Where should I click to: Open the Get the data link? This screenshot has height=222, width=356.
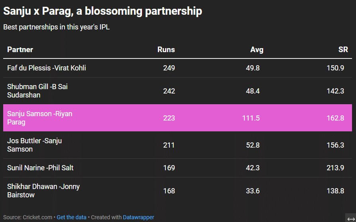pos(71,217)
